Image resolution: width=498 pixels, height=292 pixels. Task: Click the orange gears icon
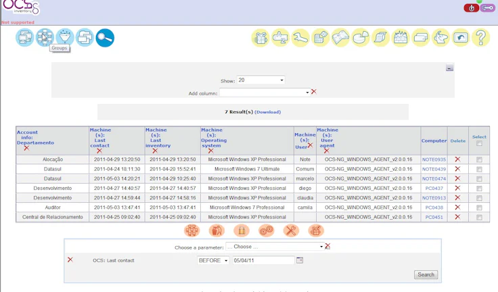click(x=266, y=230)
